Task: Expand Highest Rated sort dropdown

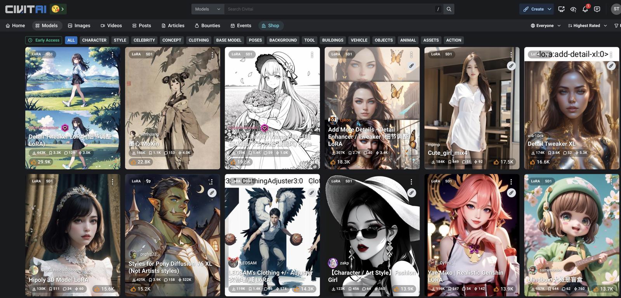Action: click(587, 26)
